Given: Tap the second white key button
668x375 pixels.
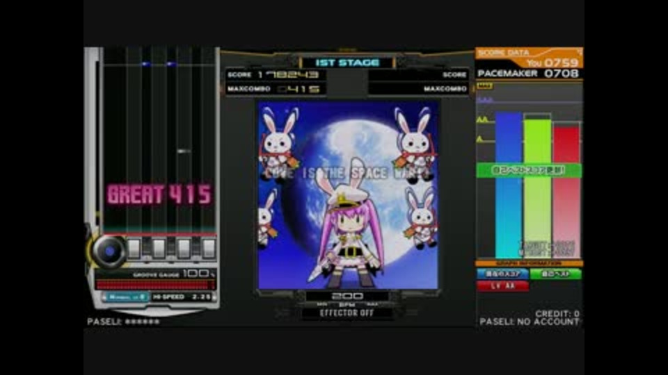Looking at the screenshot, I should click(x=159, y=249).
